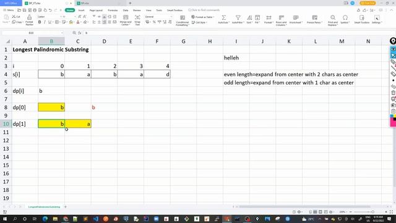The width and height of the screenshot is (396, 223).
Task: Click Merge and Center
Action: pos(126,20)
